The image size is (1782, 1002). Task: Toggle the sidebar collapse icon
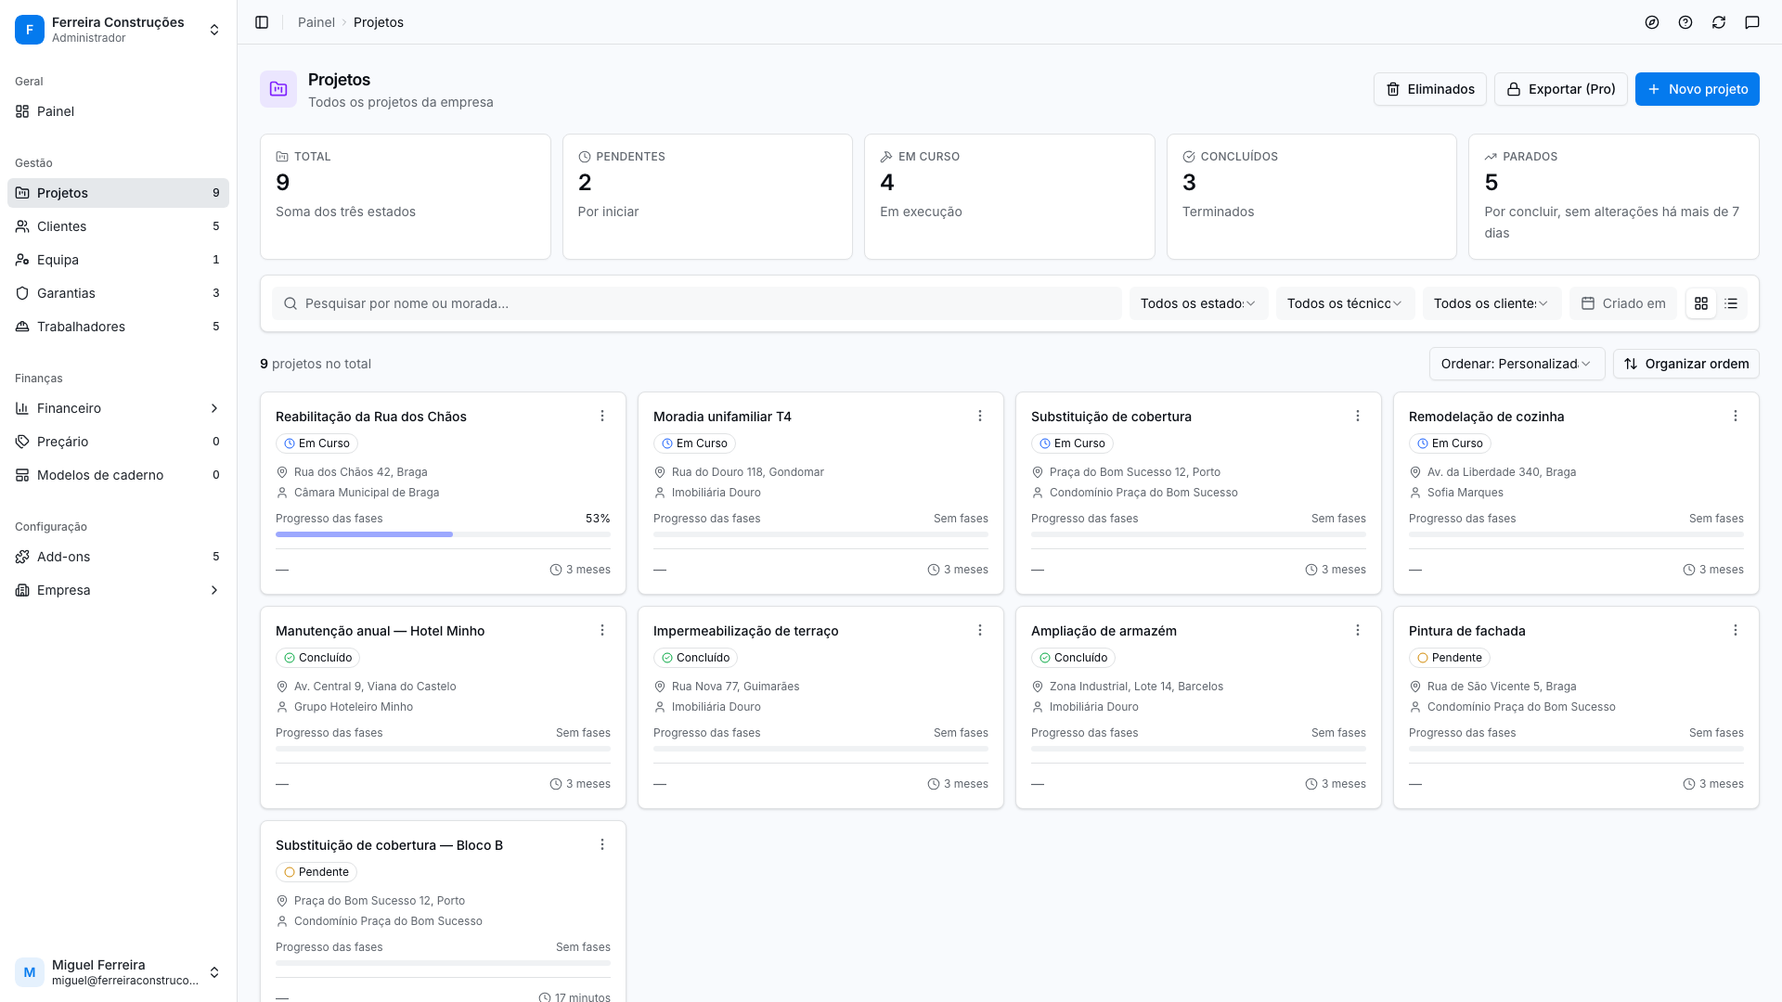(x=262, y=22)
